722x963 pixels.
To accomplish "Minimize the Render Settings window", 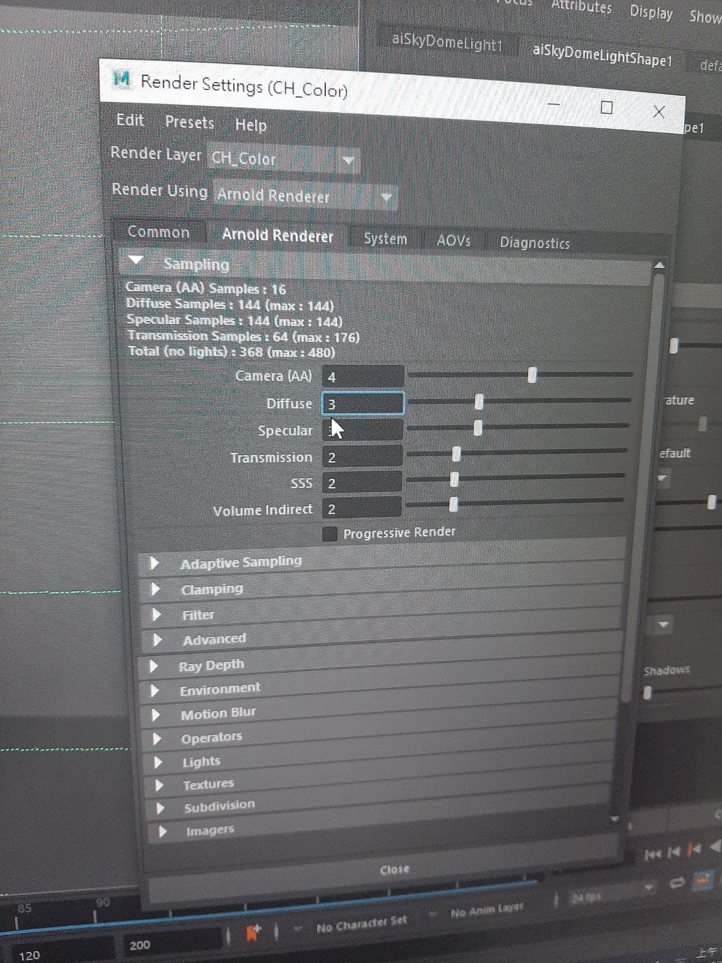I will pos(554,104).
